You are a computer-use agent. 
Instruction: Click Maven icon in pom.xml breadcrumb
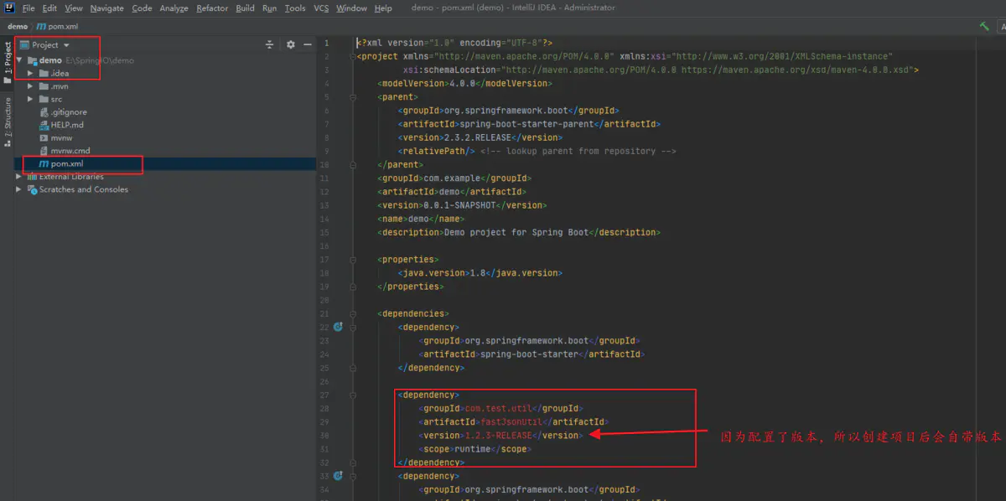[x=41, y=26]
